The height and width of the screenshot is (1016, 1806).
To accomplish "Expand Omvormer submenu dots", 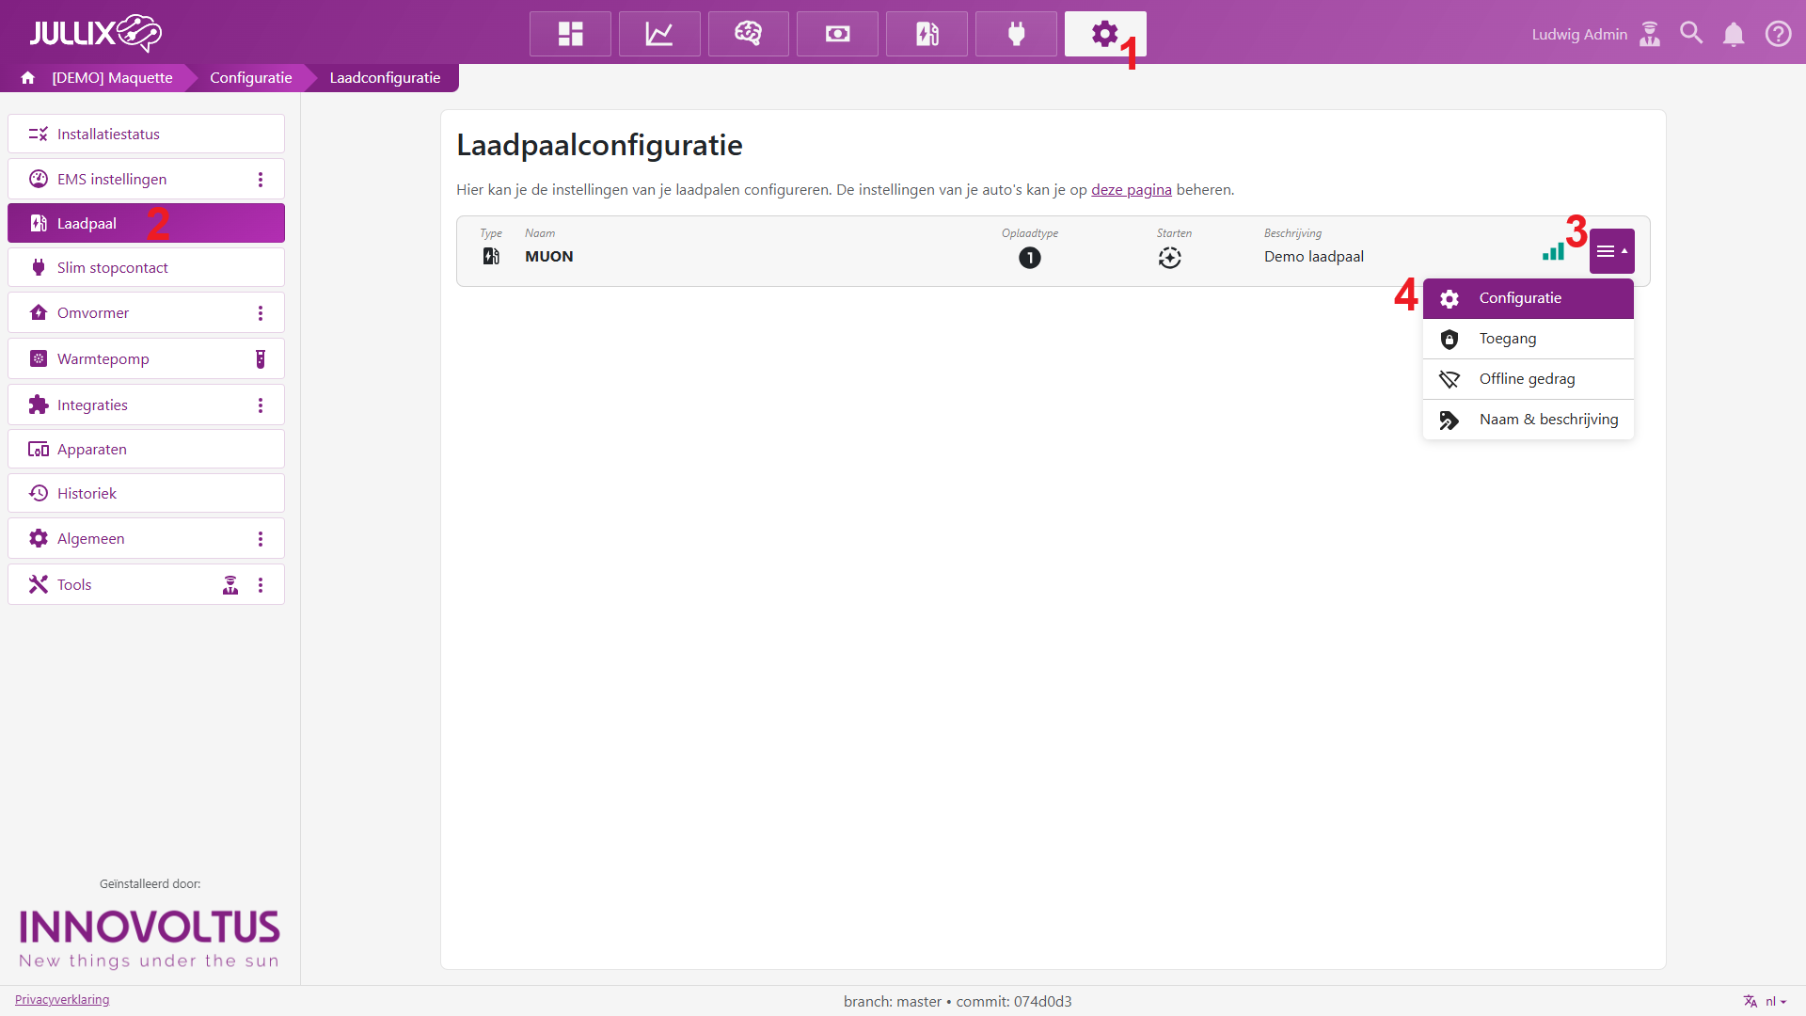I will click(261, 313).
